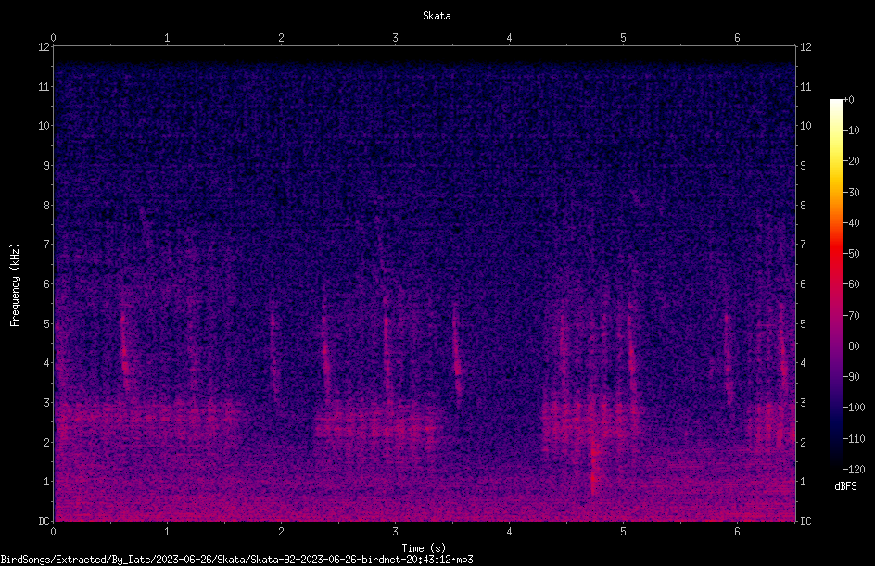Viewport: 875px width, 566px height.
Task: Click '6' on the bottom time axis
Action: point(737,532)
